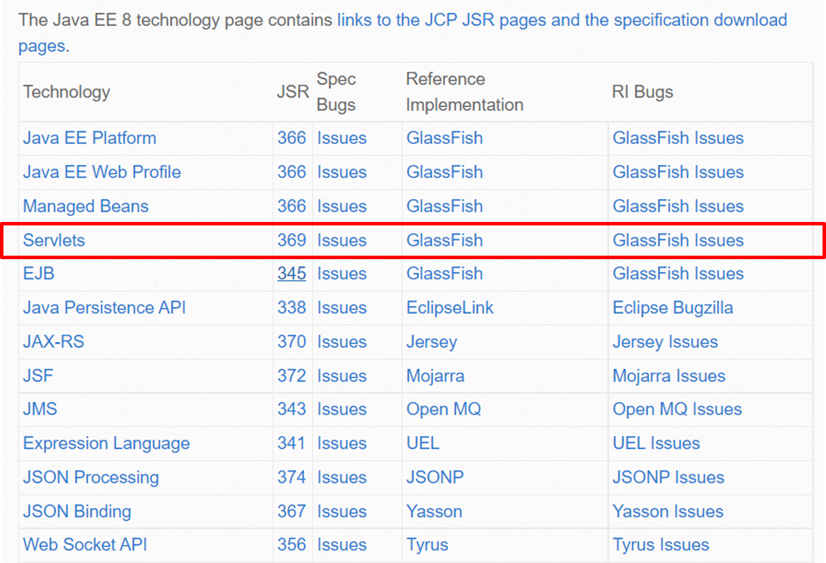This screenshot has height=563, width=826.
Task: Click the Technology column header
Action: point(66,92)
